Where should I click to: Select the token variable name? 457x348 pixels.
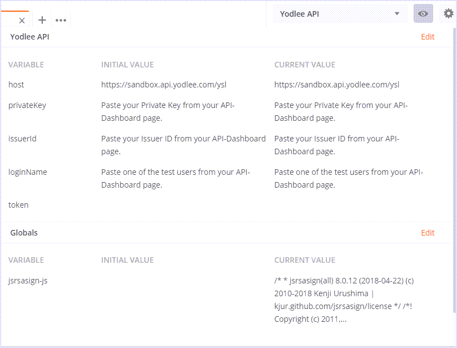coord(18,205)
